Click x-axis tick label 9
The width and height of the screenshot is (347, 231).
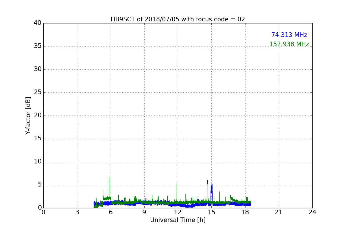point(144,212)
